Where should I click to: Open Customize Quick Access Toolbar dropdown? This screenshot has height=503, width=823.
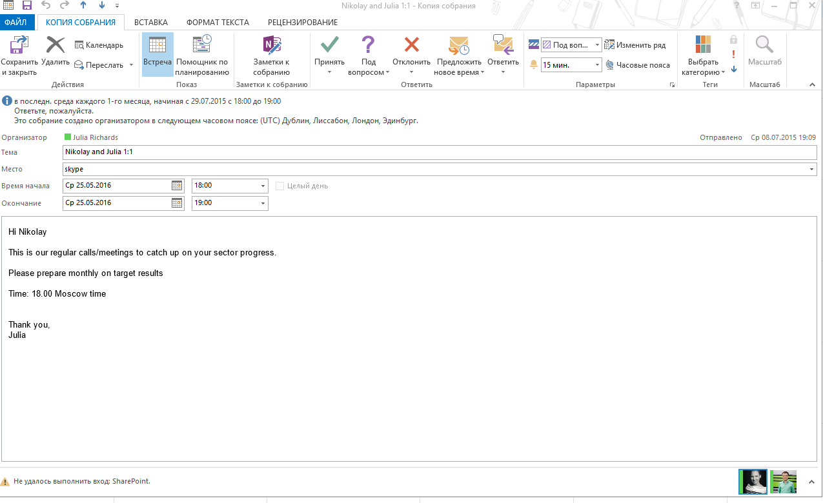point(117,6)
